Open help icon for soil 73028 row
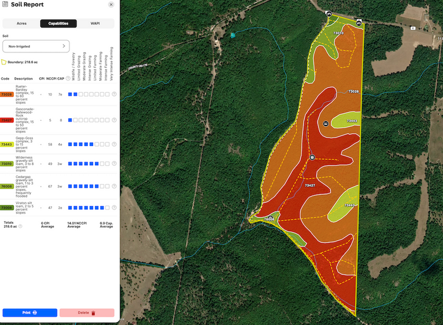Viewport: 443px width, 325px height. pos(114,94)
